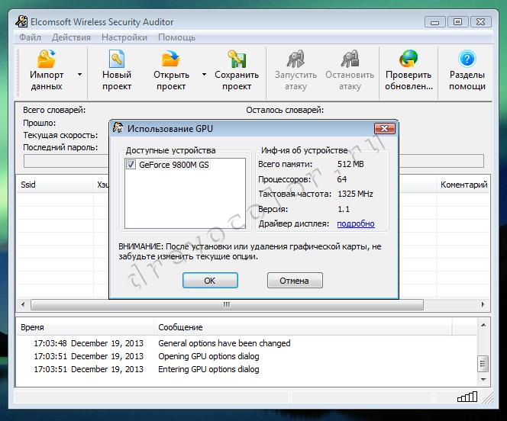The height and width of the screenshot is (421, 507).
Task: Click the 'Всего словарей:' label
Action: 54,110
